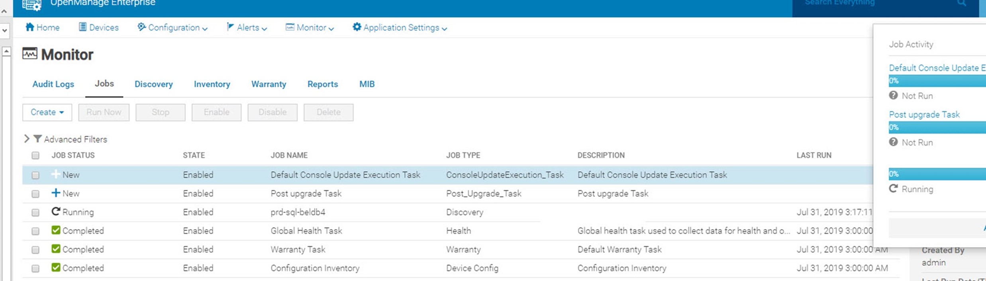Check the Global Health Task row checkbox
Screen dimensions: 986x281
[x=35, y=231]
